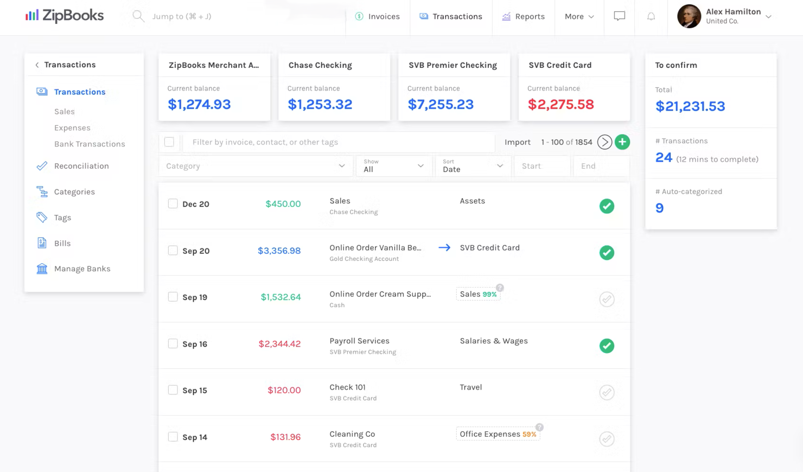Click the $3,356.98 amount
The height and width of the screenshot is (472, 803).
tap(279, 251)
